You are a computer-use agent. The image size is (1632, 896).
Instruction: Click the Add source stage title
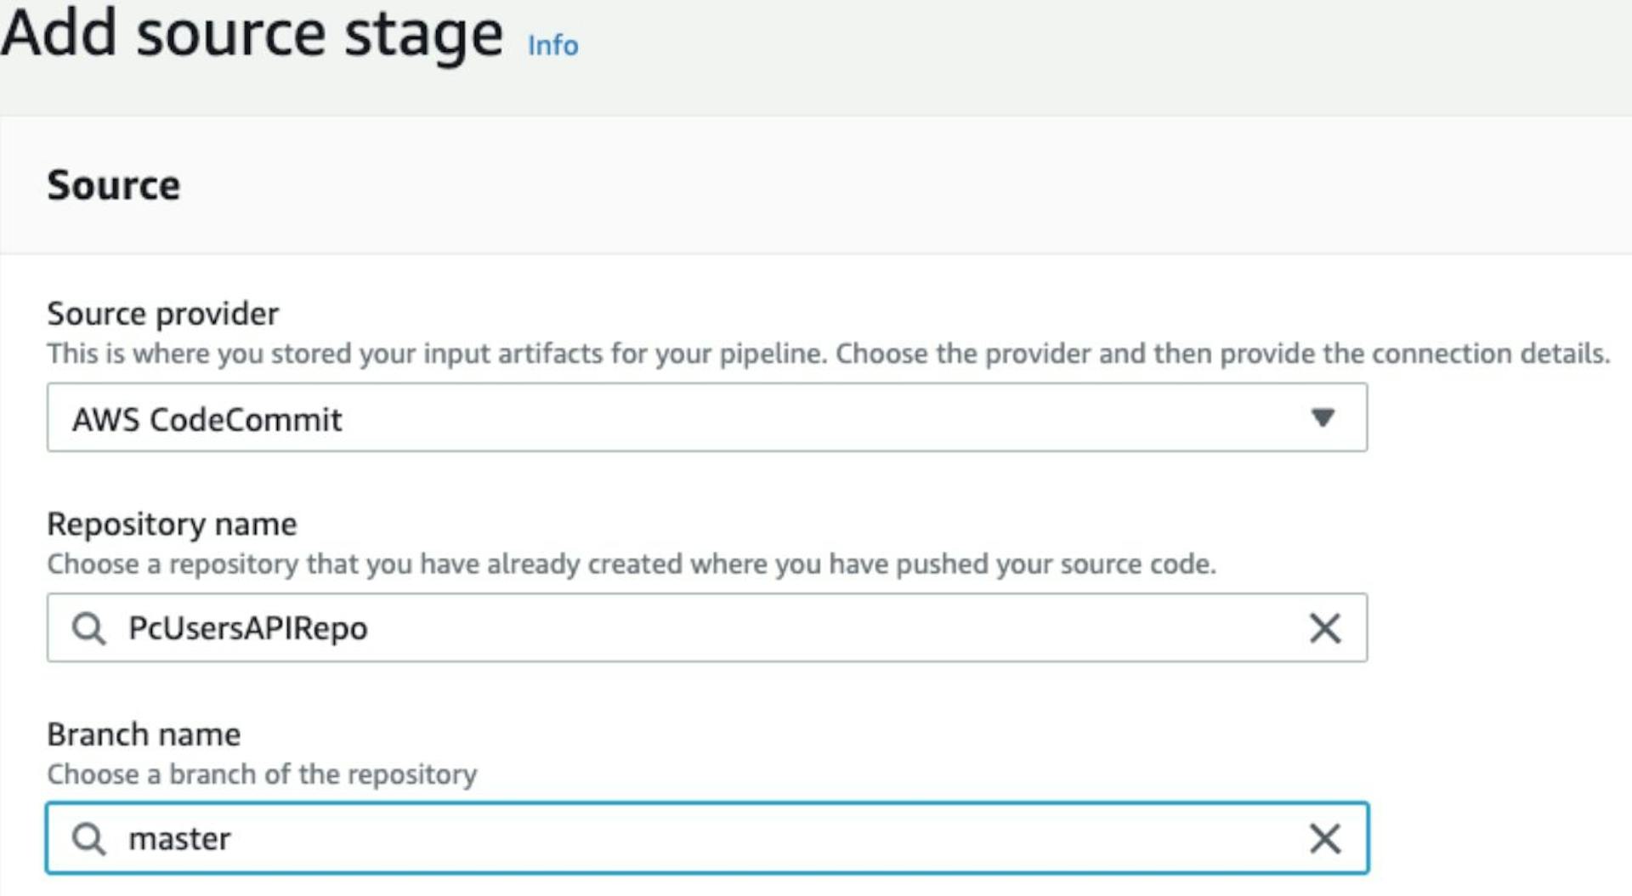[x=251, y=34]
